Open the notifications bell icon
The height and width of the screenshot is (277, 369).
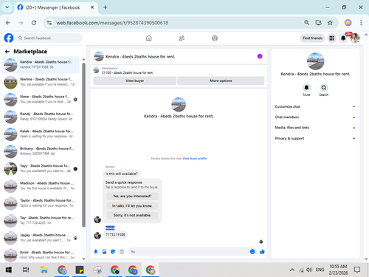(343, 38)
